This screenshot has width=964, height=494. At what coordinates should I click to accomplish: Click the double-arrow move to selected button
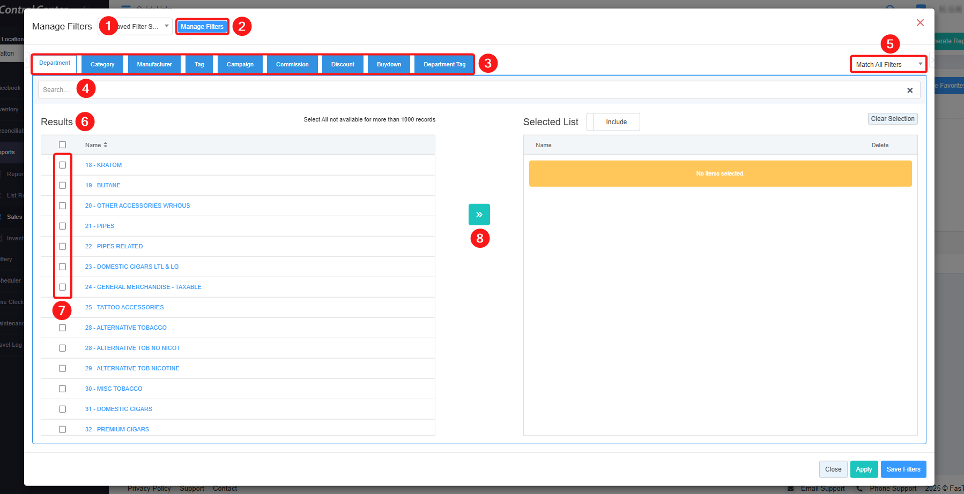click(x=479, y=215)
